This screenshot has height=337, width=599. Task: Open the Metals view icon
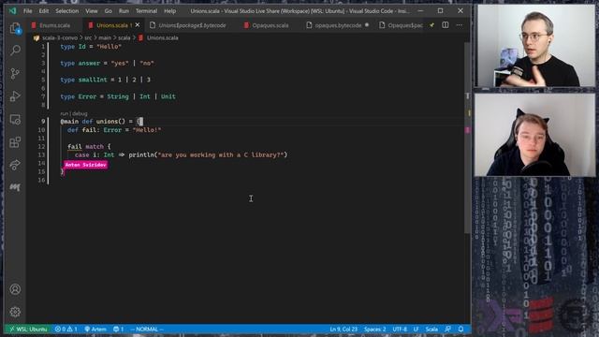pos(15,187)
